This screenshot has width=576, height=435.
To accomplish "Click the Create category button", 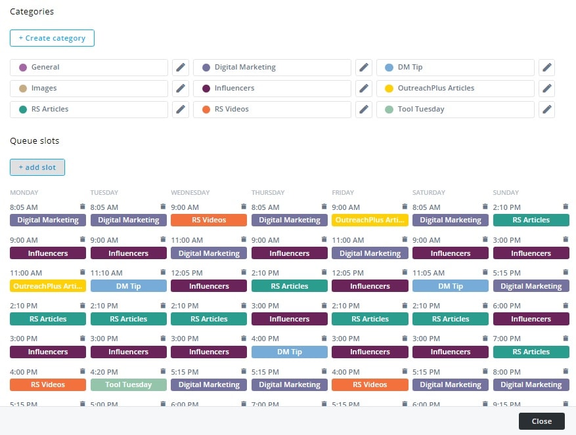I will coord(52,38).
